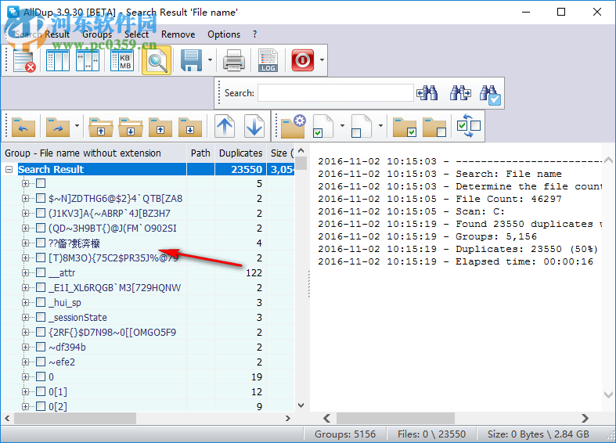Image resolution: width=616 pixels, height=443 pixels.
Task: Click the invert selection icon
Action: click(469, 126)
